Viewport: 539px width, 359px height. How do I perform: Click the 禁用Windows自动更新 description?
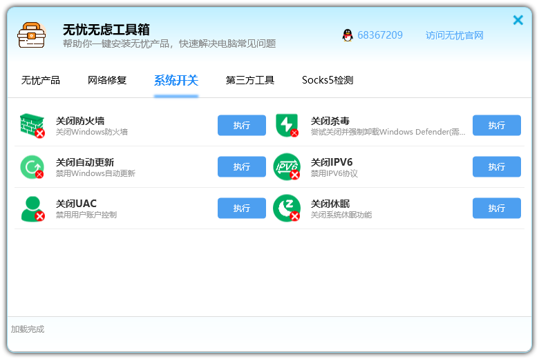point(95,173)
